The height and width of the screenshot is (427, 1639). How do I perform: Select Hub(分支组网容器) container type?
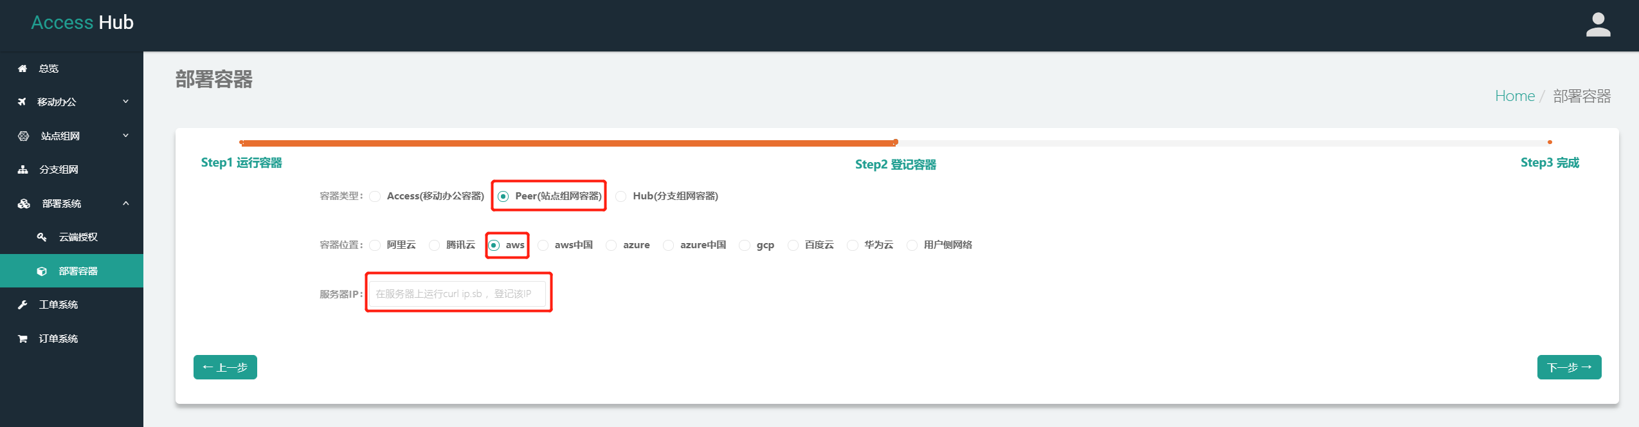[620, 196]
